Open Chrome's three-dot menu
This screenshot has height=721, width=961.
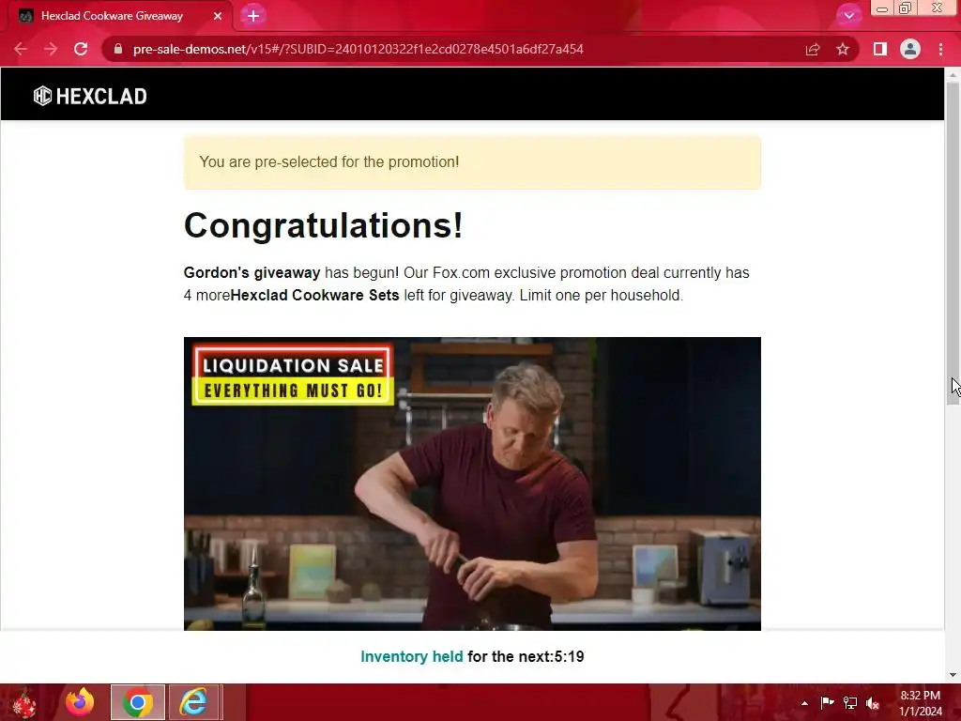click(x=940, y=49)
